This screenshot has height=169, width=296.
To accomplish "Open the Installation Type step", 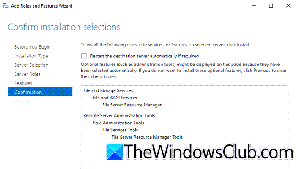I will click(x=31, y=56).
